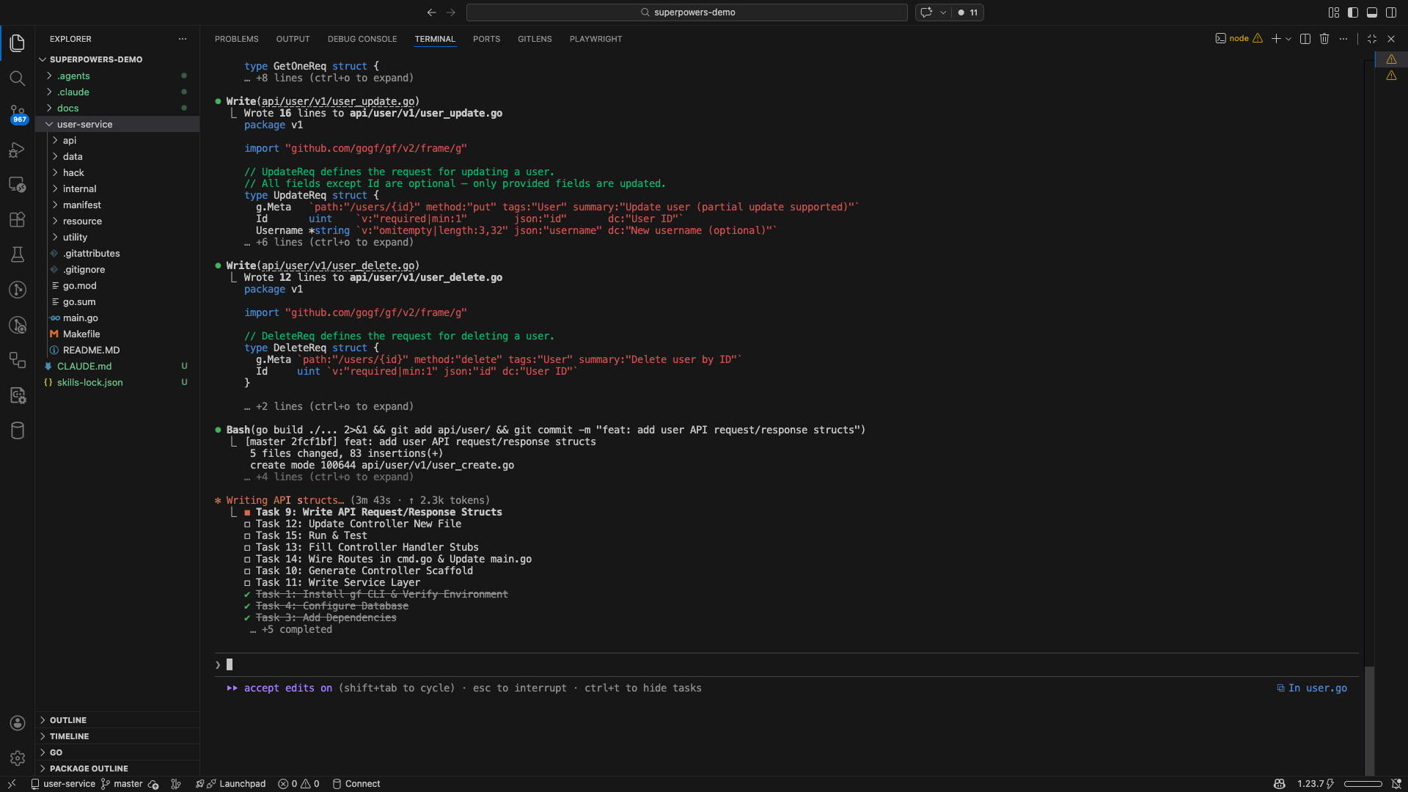Image resolution: width=1408 pixels, height=792 pixels.
Task: Open the Testing flask view
Action: [x=18, y=254]
